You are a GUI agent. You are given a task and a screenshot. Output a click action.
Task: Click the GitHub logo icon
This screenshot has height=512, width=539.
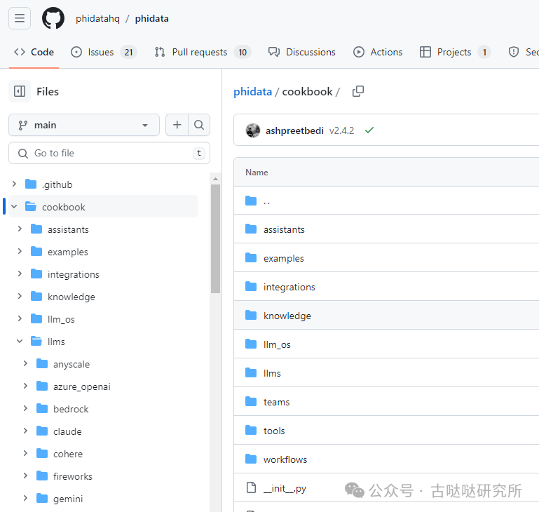(x=53, y=18)
